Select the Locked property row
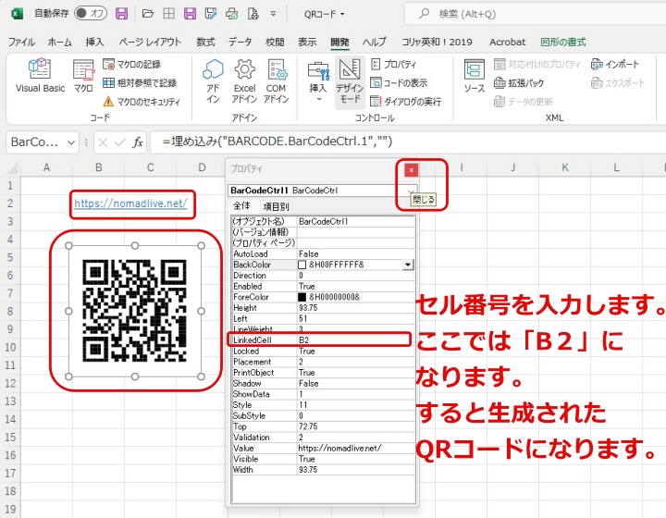The image size is (666, 518). tap(323, 351)
